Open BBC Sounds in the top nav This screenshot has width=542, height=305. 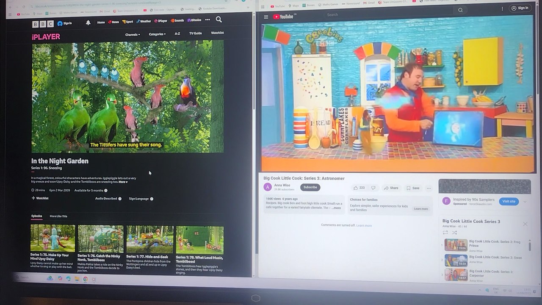tap(177, 20)
